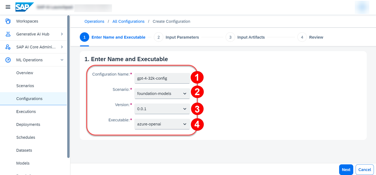Click the ML Operations label
Viewport: 376px width, 175px height.
tap(29, 60)
